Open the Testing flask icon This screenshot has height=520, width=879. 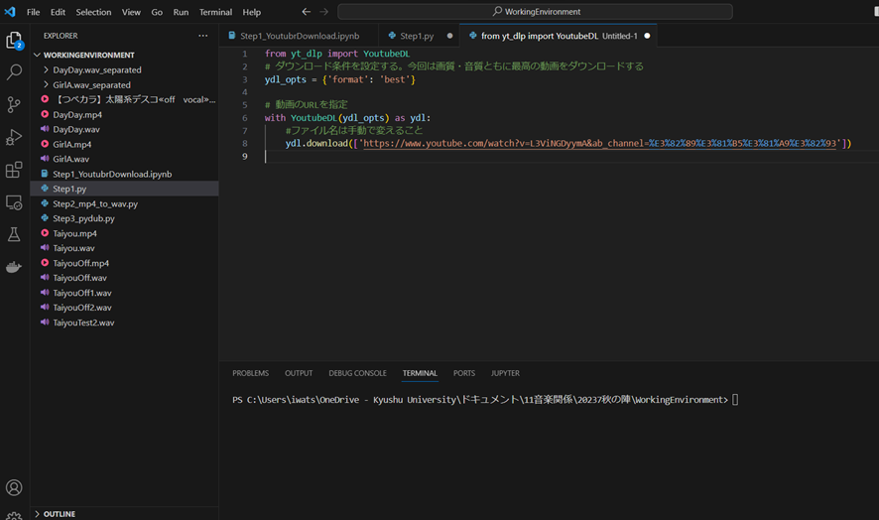14,234
